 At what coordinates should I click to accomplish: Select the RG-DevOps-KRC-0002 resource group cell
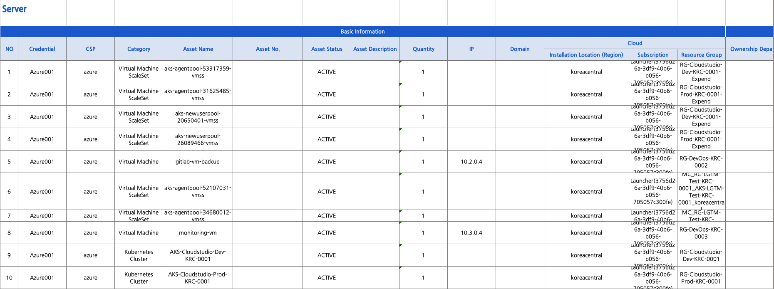click(701, 162)
